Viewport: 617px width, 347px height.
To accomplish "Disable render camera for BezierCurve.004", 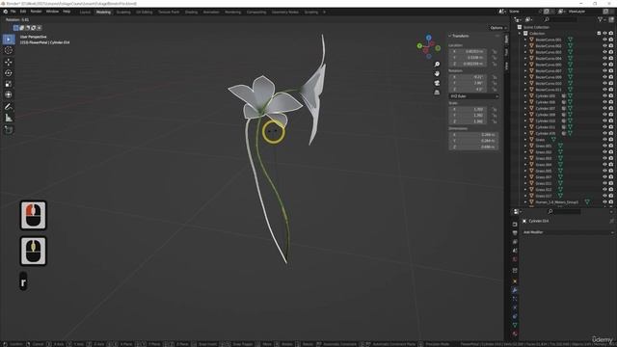I will (x=611, y=59).
